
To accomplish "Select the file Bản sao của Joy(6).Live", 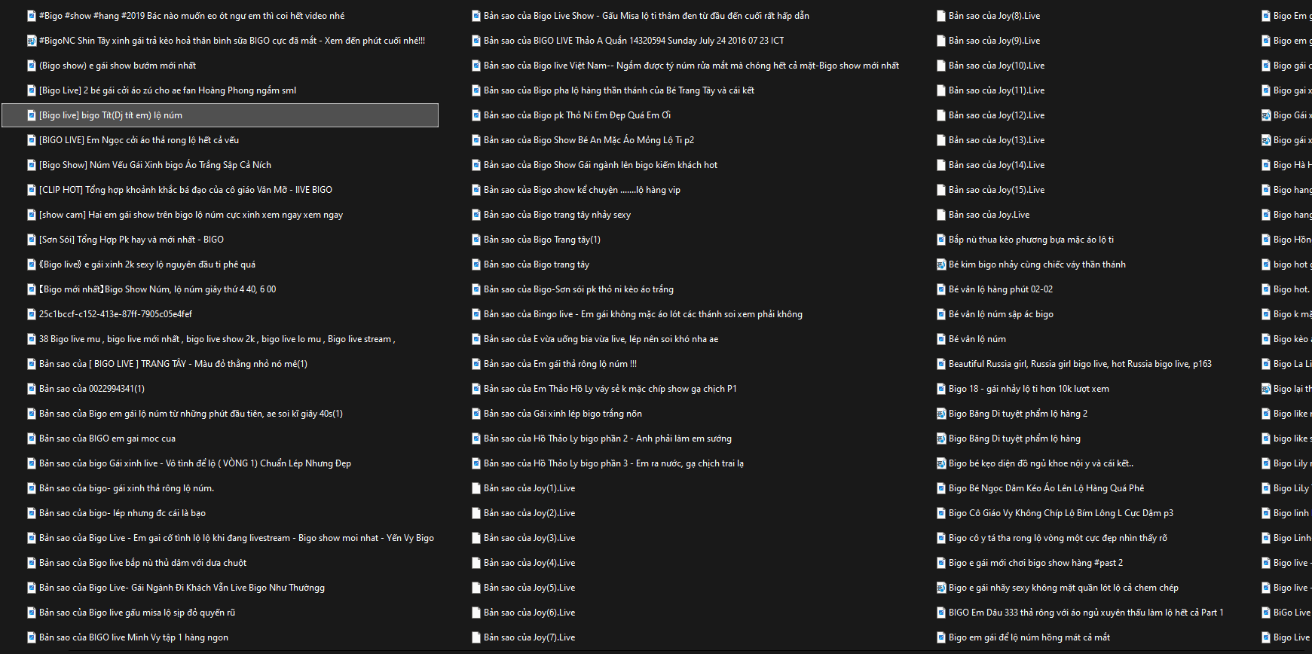I will coord(529,613).
